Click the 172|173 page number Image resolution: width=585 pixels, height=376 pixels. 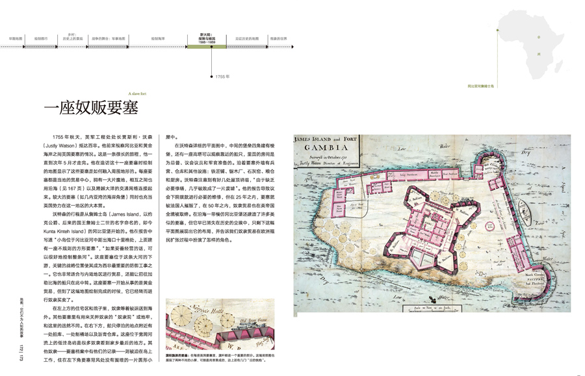21,353
